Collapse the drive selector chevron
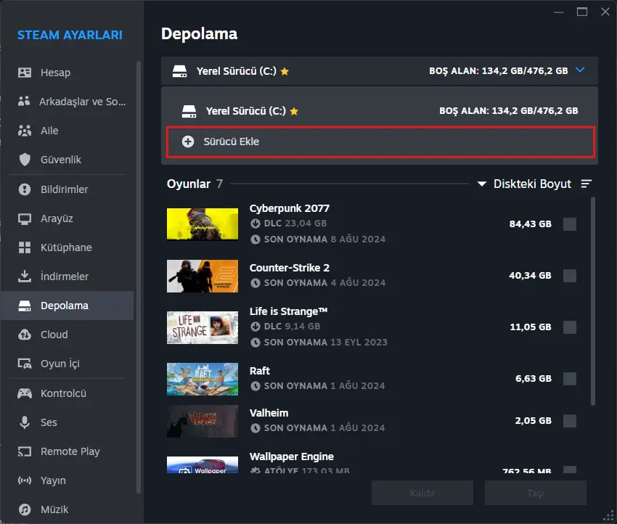This screenshot has height=524, width=617. 580,70
